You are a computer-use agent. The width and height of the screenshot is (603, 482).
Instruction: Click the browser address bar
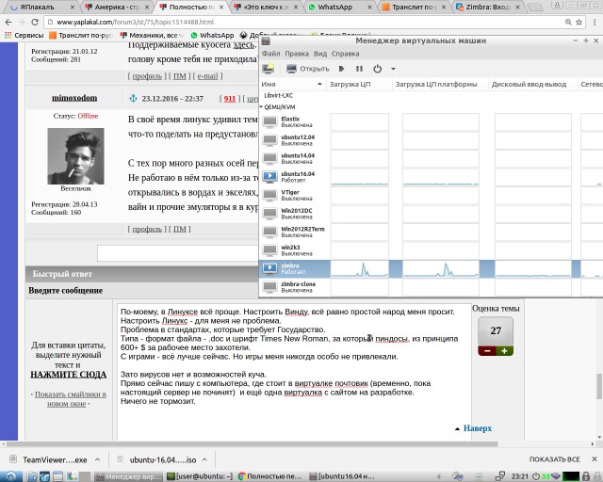pos(303,23)
